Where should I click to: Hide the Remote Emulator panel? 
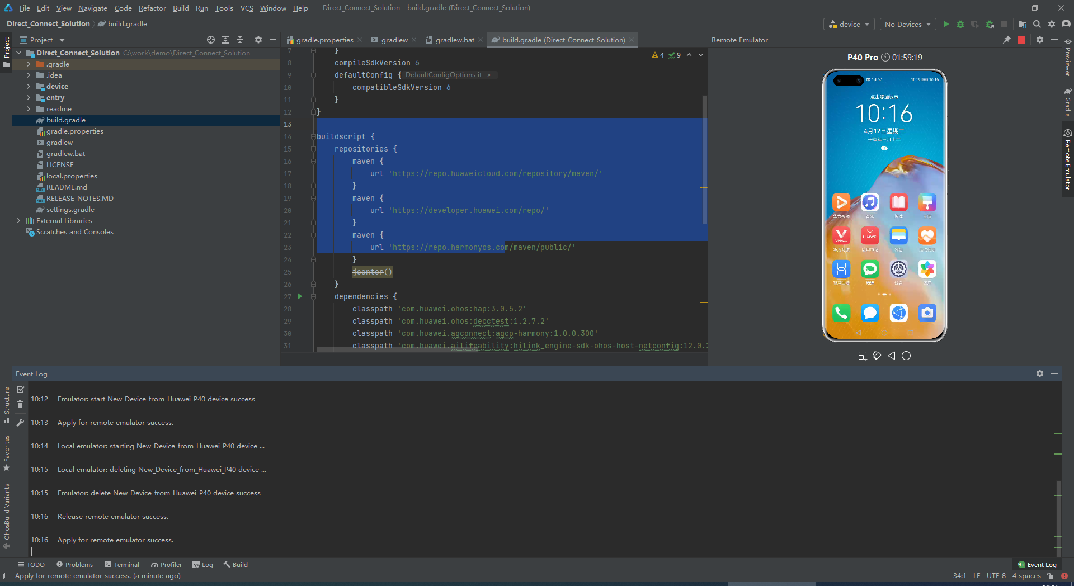[1054, 40]
